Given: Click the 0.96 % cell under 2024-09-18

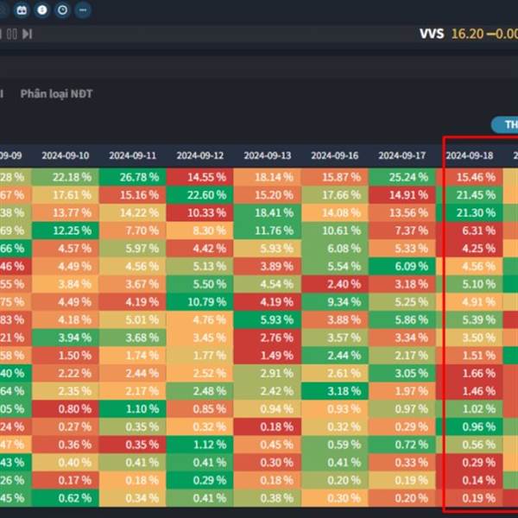Looking at the screenshot, I should [470, 426].
